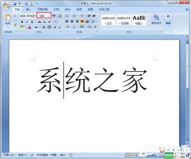191x159 pixels.
Task: Insert a bulleted list
Action: (67, 16)
